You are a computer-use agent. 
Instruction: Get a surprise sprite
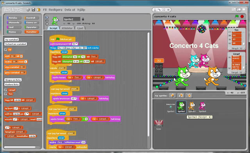189,96
